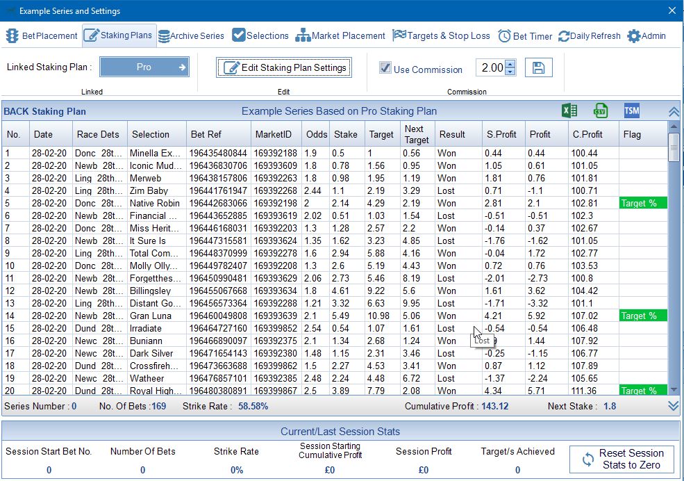Click the Stake column header
The width and height of the screenshot is (684, 481).
pyautogui.click(x=347, y=134)
